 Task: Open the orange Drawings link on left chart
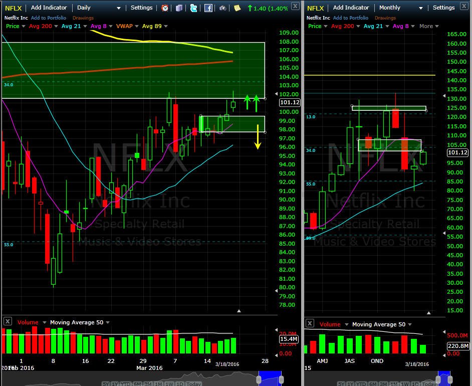pyautogui.click(x=83, y=18)
